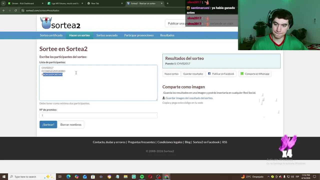
Task: Open the browser tab search dropdown
Action: pyautogui.click(x=3, y=3)
